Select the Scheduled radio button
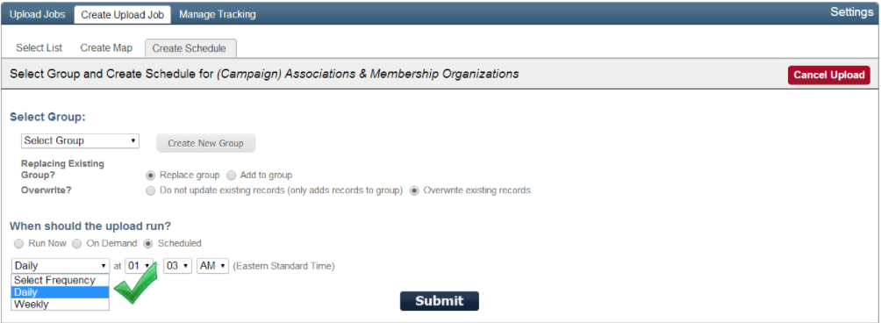The height and width of the screenshot is (323, 881). pos(148,244)
